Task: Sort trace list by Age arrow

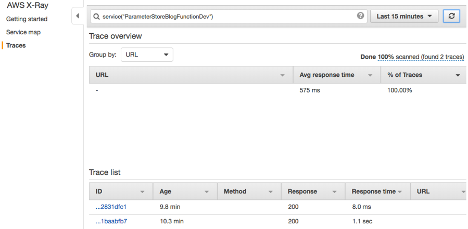Action: point(206,192)
